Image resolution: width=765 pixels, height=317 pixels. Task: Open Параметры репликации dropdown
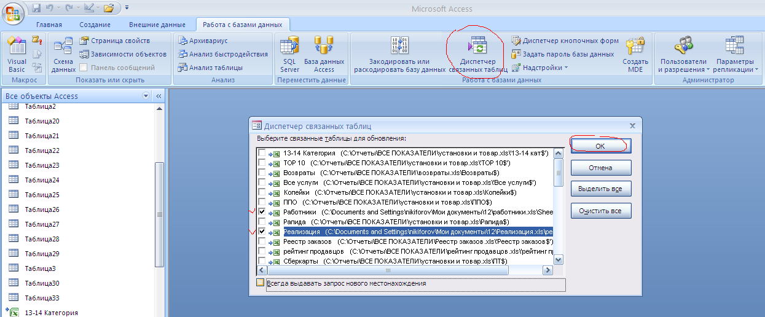pyautogui.click(x=734, y=54)
